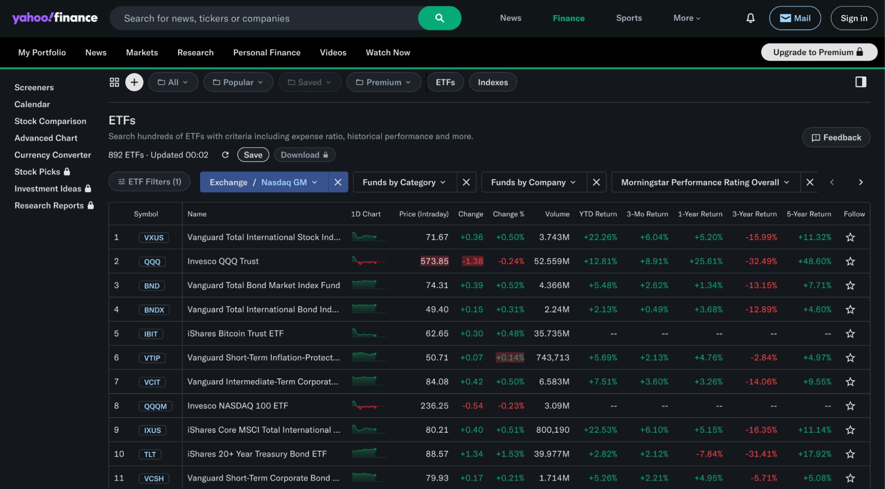Click the Save screener button
This screenshot has height=489, width=885.
pyautogui.click(x=253, y=155)
